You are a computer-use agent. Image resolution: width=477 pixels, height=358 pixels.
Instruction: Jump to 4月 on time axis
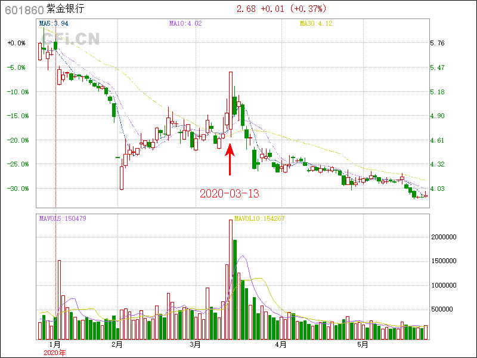click(x=281, y=344)
